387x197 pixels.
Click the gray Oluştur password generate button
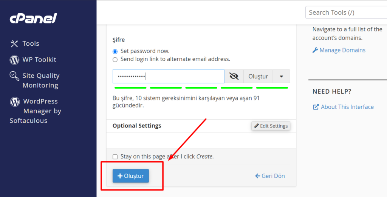258,77
